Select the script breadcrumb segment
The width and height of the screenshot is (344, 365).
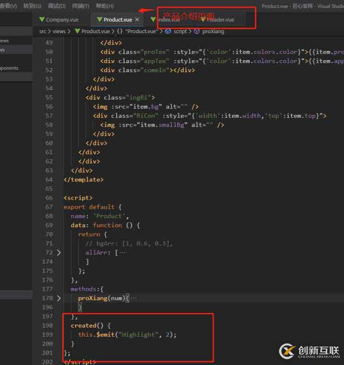(180, 31)
